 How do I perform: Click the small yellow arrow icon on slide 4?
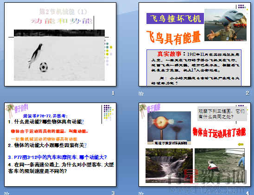pyautogui.click(x=241, y=144)
